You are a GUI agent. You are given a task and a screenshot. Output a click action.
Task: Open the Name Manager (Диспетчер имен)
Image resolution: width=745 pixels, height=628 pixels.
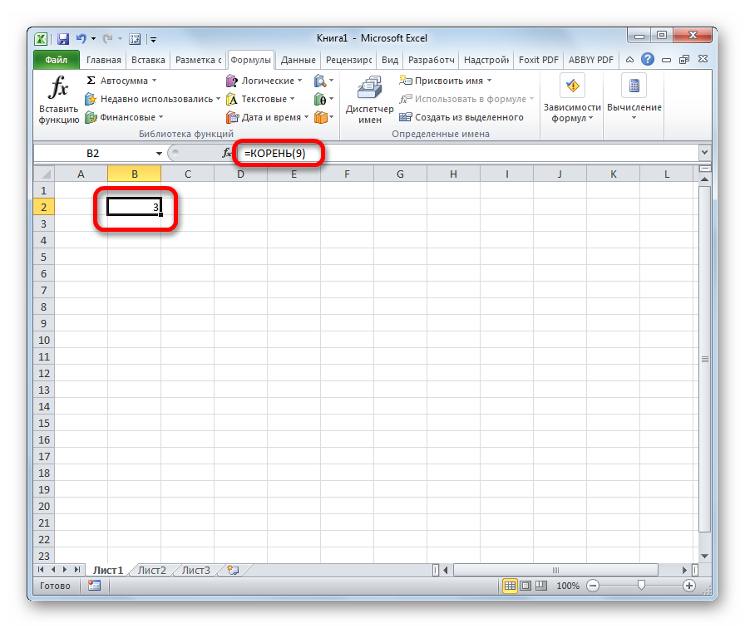[369, 100]
